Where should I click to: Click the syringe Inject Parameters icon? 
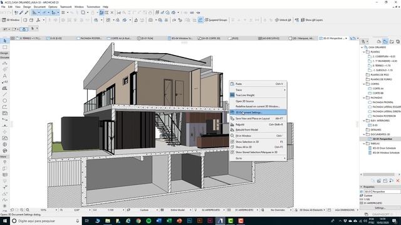26,12
